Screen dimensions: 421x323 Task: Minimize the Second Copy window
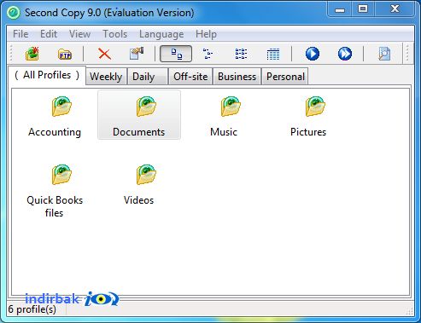pyautogui.click(x=340, y=9)
